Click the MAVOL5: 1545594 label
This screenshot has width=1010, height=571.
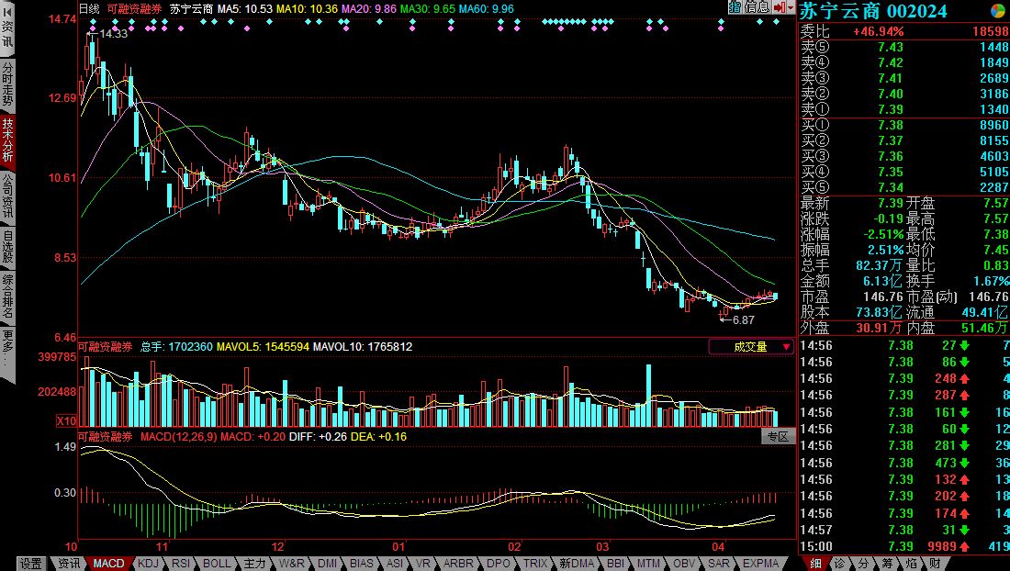[x=263, y=347]
